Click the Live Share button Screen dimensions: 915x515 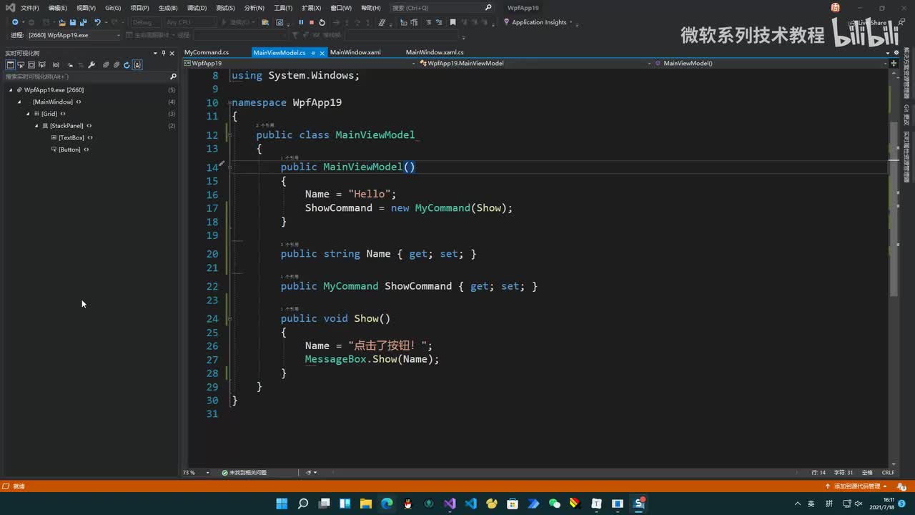tap(867, 22)
